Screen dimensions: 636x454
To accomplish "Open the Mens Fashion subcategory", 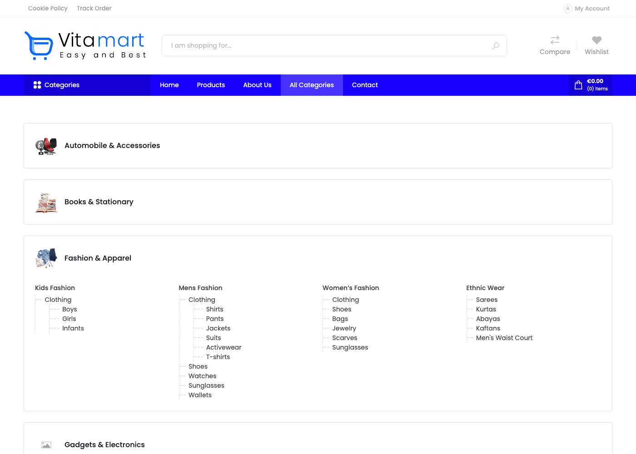I will click(200, 288).
